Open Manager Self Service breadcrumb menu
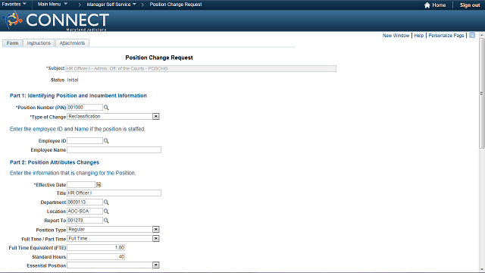Screen dimensions: 485x273 (x=111, y=5)
